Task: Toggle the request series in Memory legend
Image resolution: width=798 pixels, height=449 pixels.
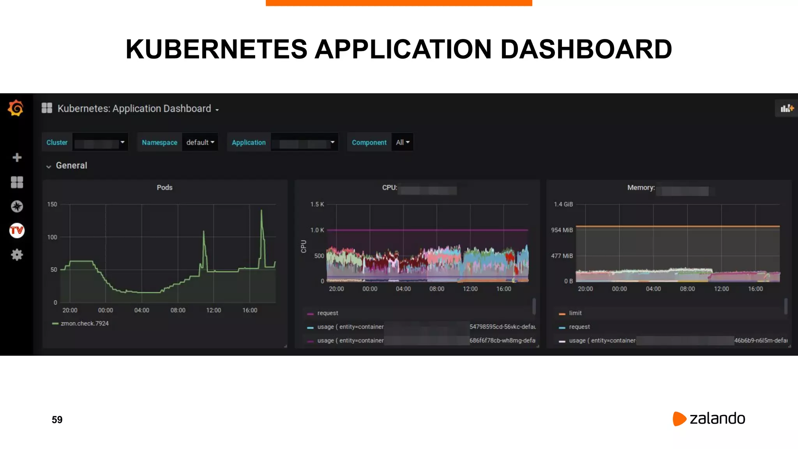Action: pos(579,327)
